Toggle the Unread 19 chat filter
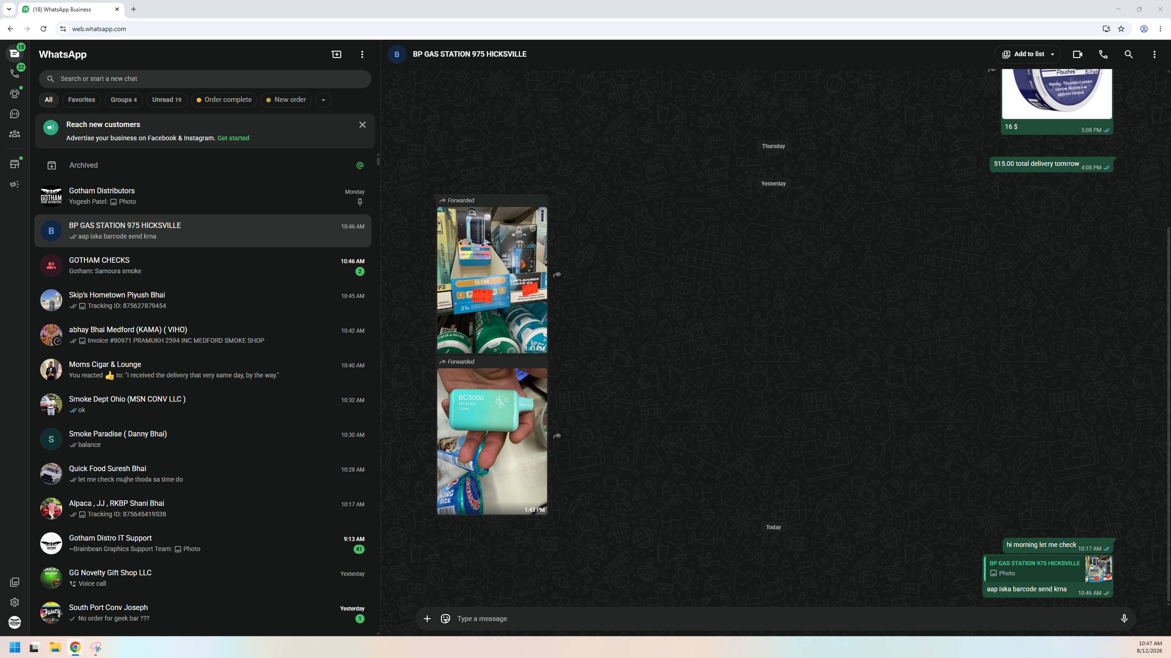The image size is (1171, 658). pos(167,100)
